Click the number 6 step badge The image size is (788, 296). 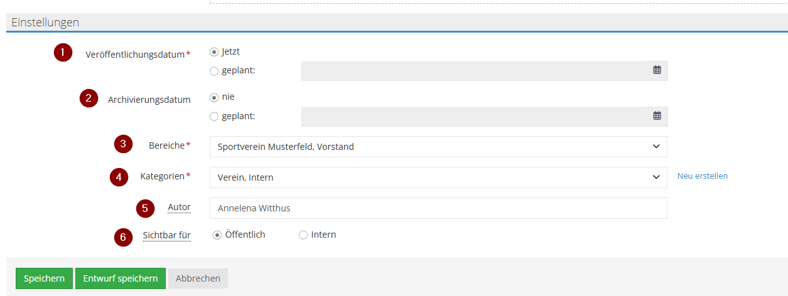tap(123, 237)
